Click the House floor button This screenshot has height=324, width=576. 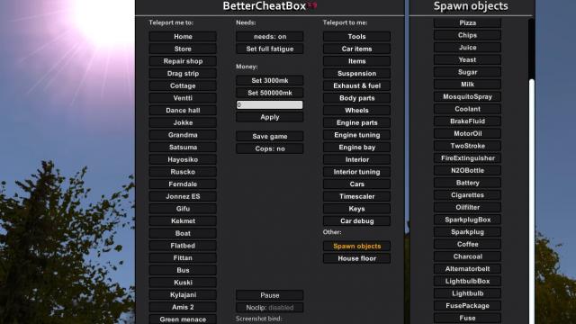[356, 258]
